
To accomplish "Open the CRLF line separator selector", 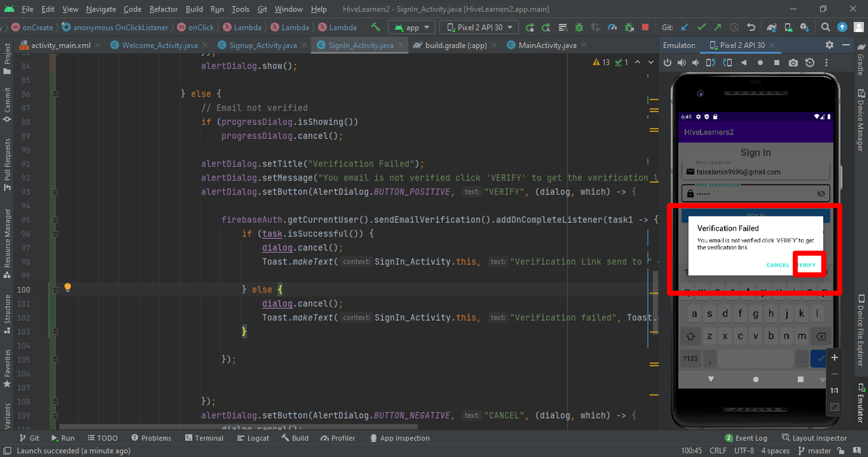I will 718,451.
